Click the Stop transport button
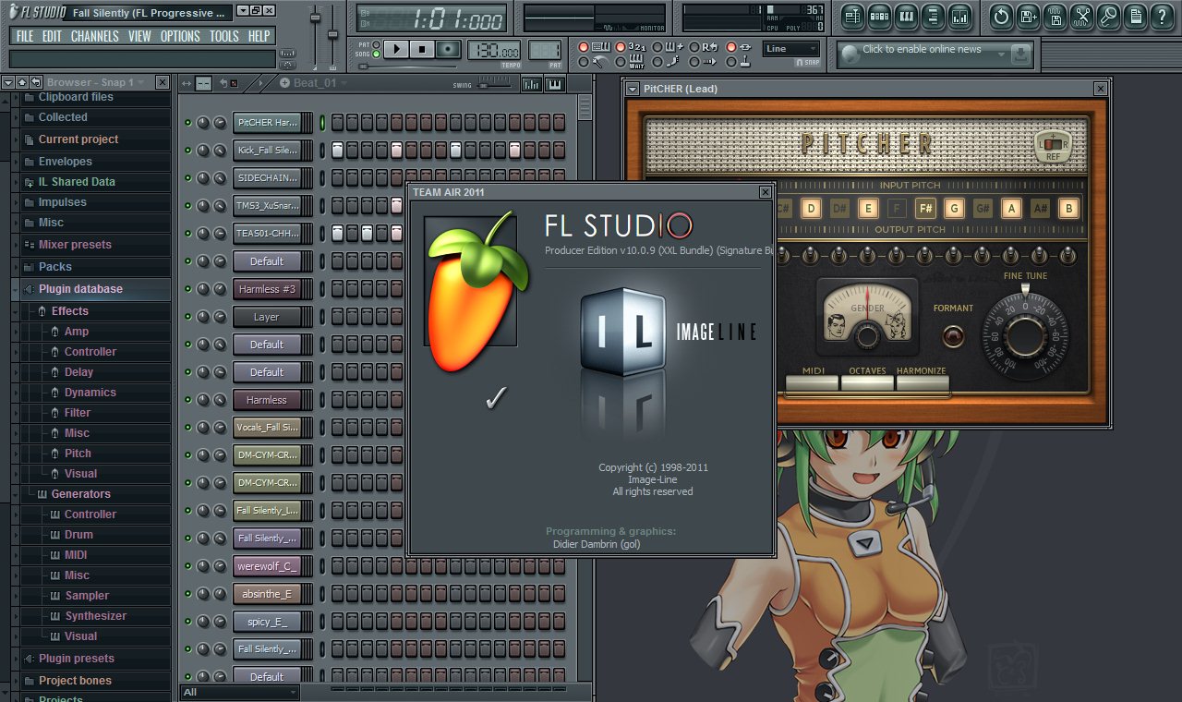This screenshot has height=702, width=1182. click(x=422, y=49)
